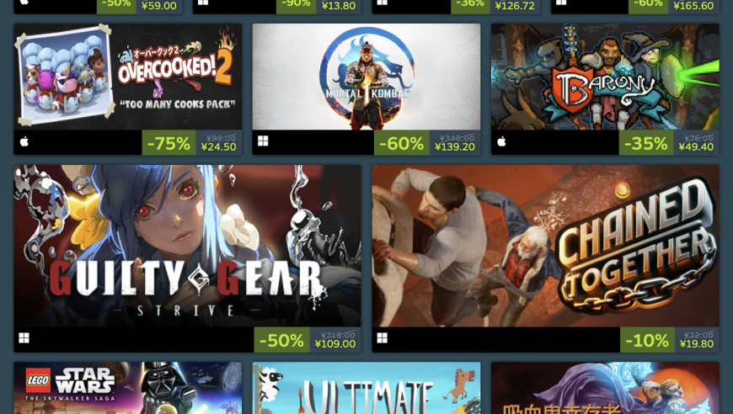Click the -60% discount on Mortal Kombat

click(x=402, y=143)
